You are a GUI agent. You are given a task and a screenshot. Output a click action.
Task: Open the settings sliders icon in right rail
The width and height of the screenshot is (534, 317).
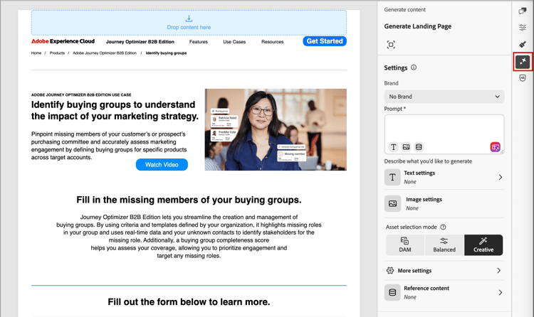coord(523,28)
